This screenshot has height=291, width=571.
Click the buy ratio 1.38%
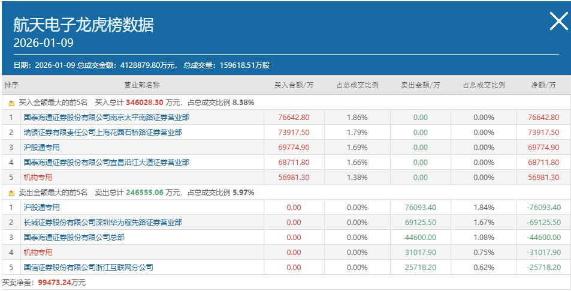[357, 177]
